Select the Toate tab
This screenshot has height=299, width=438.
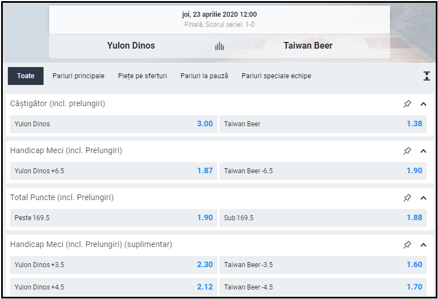click(26, 76)
